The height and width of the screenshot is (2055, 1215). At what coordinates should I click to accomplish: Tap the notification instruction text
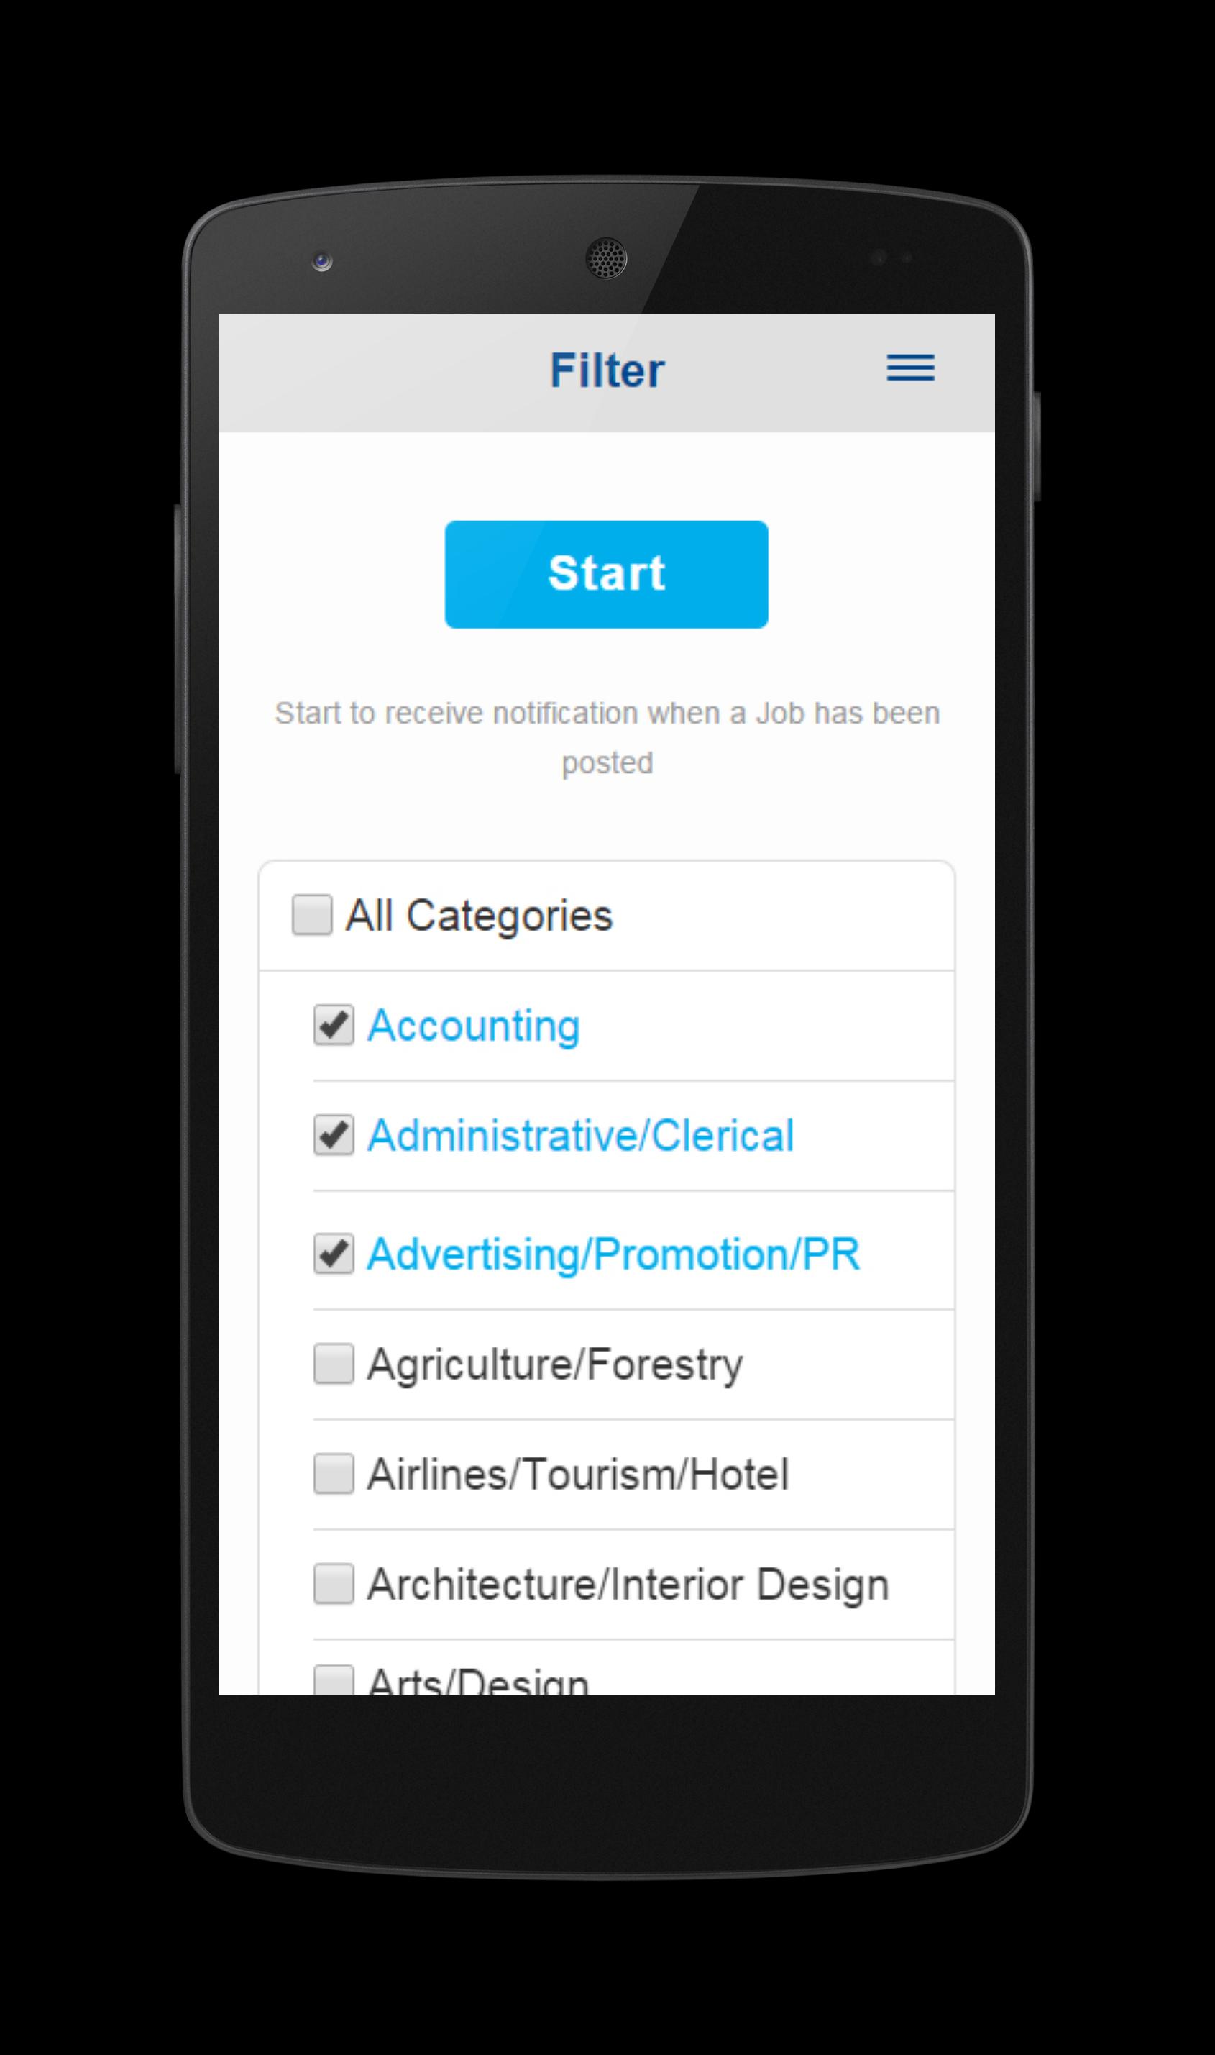607,736
